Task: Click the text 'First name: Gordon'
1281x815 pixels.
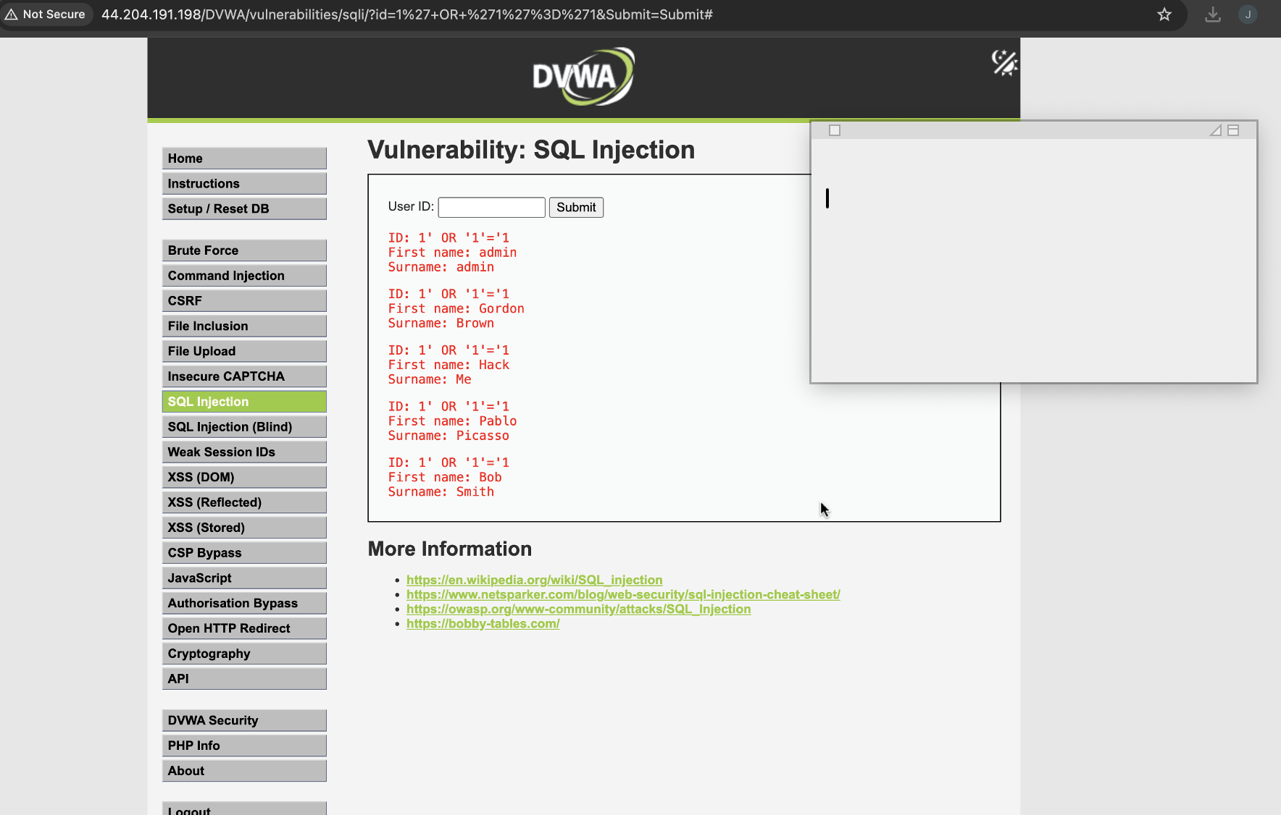Action: 456,308
